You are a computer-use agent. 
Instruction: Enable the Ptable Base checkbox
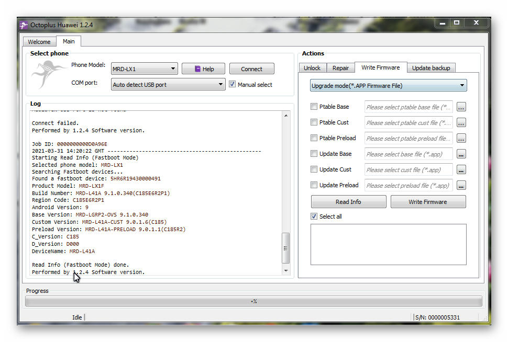[x=314, y=107]
